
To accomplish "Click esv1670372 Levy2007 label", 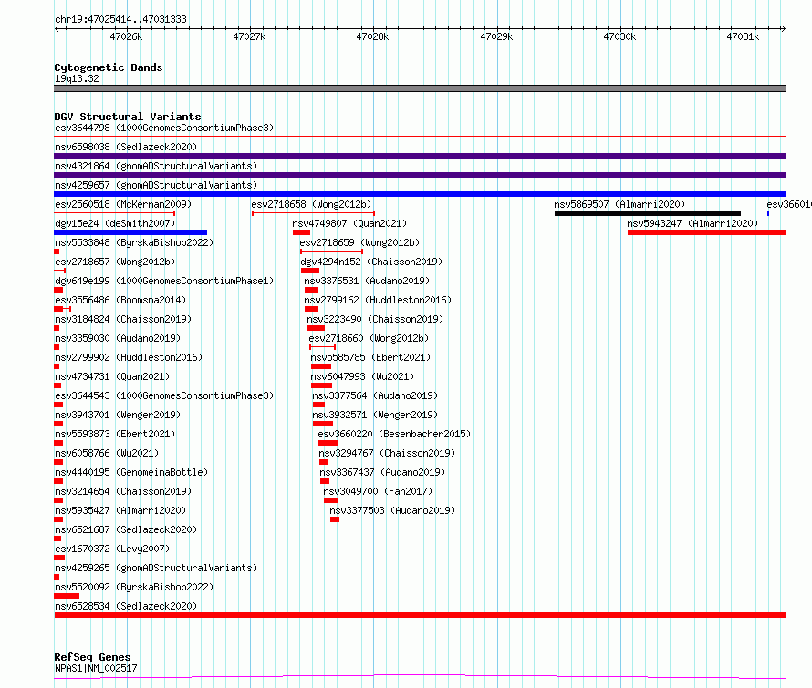I will pos(112,549).
